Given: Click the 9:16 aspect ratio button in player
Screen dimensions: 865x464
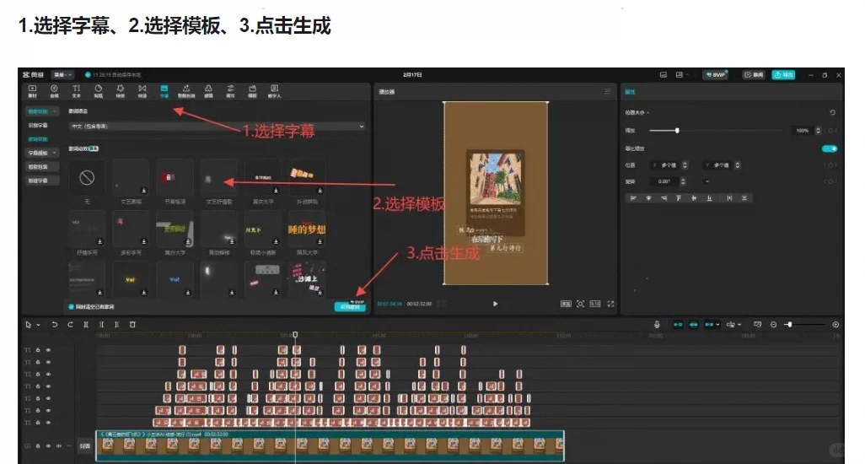Looking at the screenshot, I should pyautogui.click(x=595, y=304).
